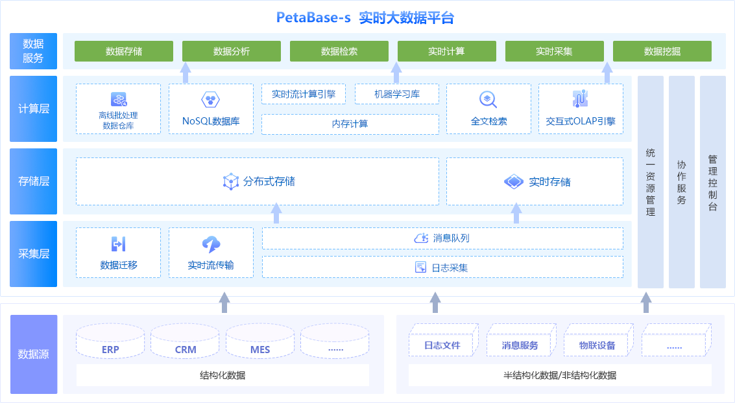Click the 协作服务 vertical bar
Screen dimensions: 735x403
tap(682, 182)
